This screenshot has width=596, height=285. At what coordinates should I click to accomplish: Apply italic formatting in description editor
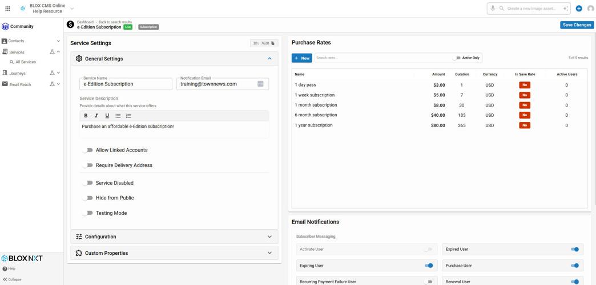point(96,116)
